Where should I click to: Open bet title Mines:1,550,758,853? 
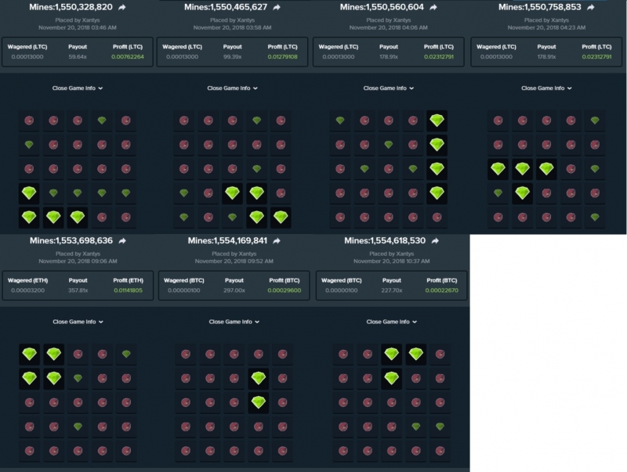tap(540, 7)
